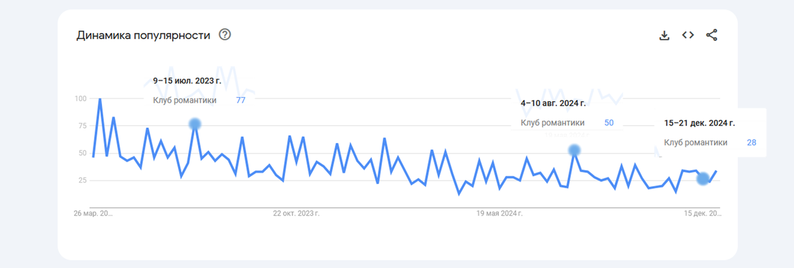Click the 26 мар. axis label
This screenshot has width=794, height=268.
(93, 214)
